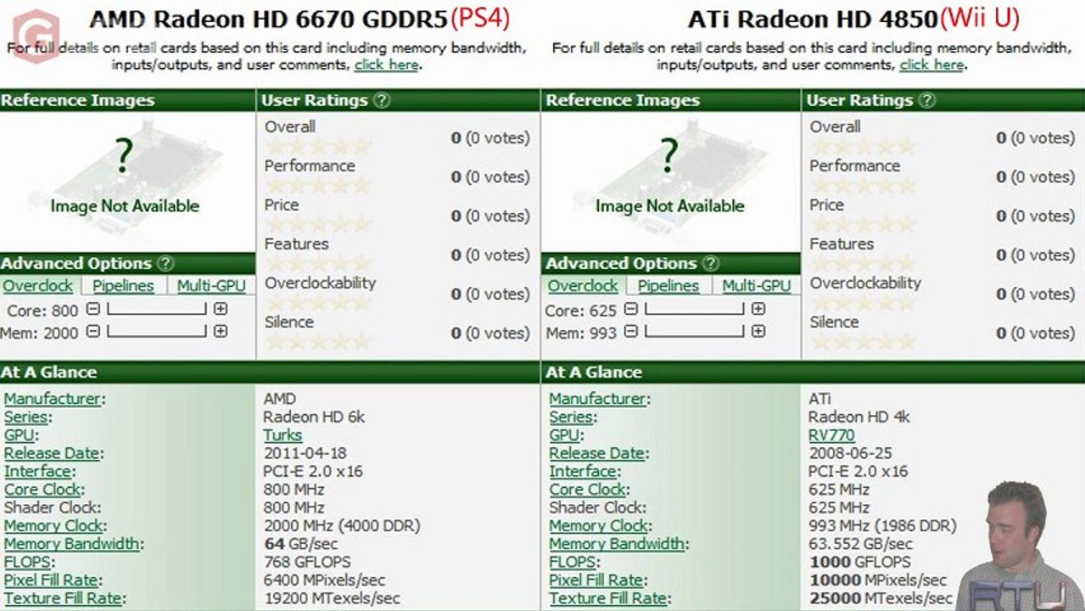This screenshot has height=611, width=1085.
Task: Click Core Clock link in left At A Glance
Action: (42, 490)
